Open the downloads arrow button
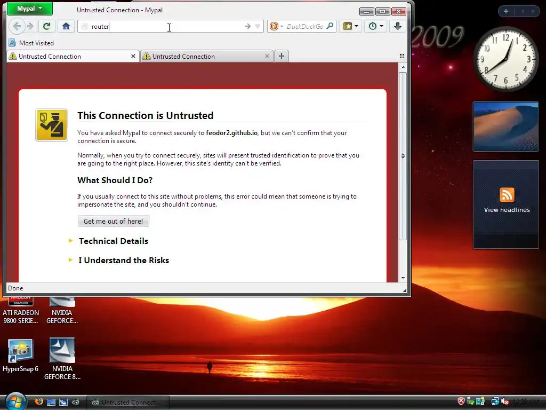The width and height of the screenshot is (546, 410). coord(398,26)
